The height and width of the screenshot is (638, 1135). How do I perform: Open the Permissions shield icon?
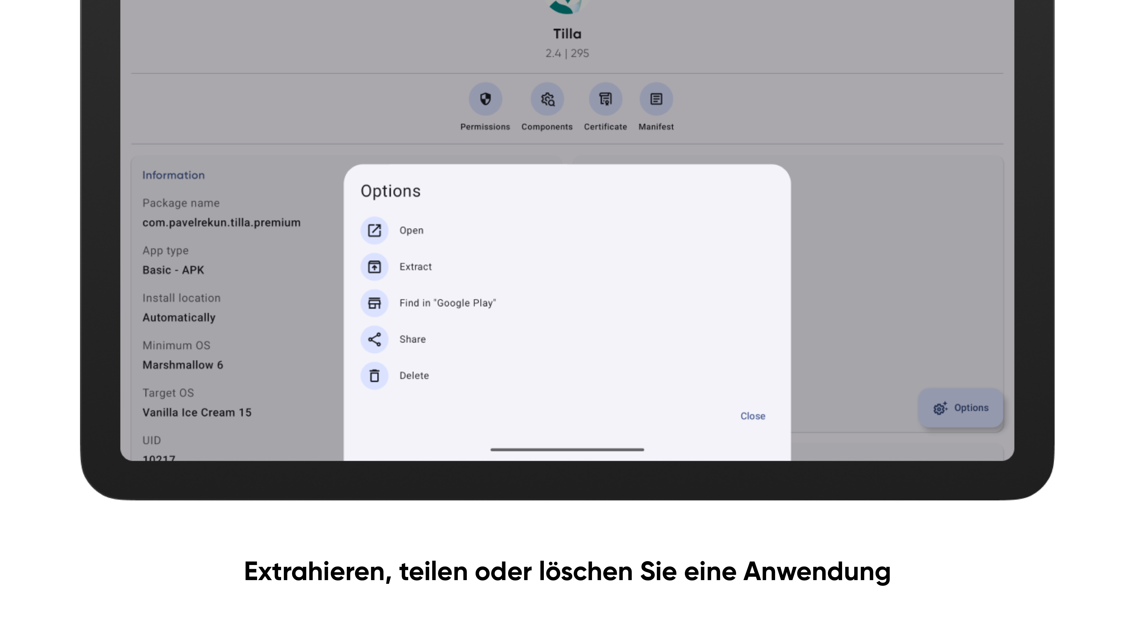click(x=485, y=99)
